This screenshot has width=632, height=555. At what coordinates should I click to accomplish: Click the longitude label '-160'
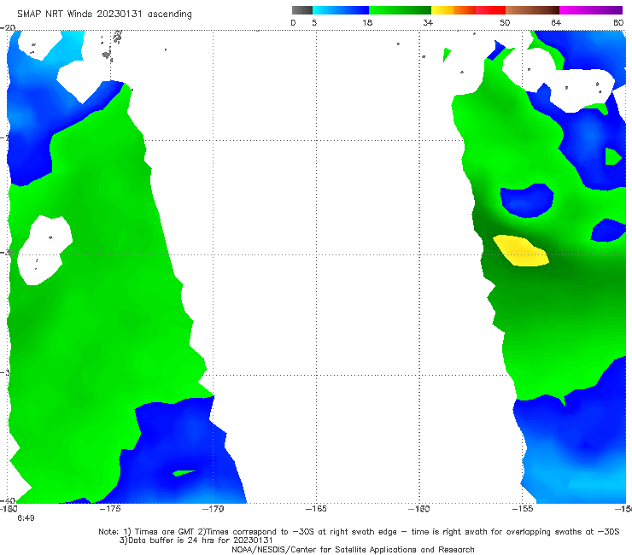(419, 509)
